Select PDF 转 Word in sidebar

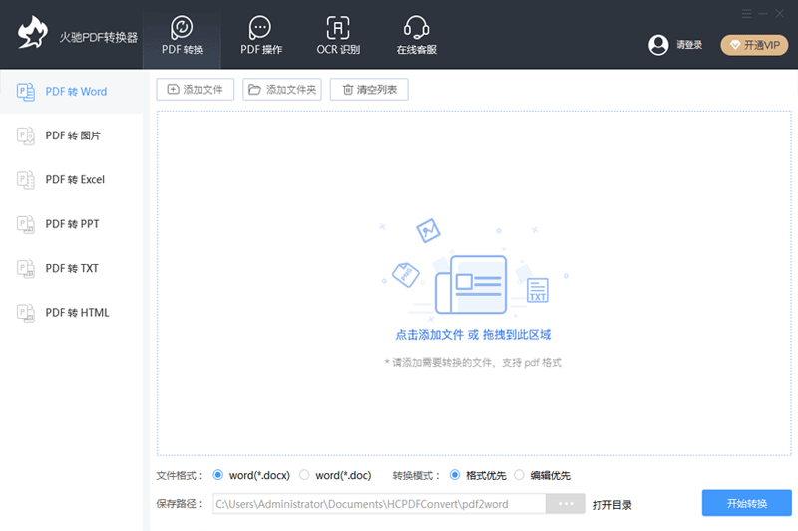point(71,92)
